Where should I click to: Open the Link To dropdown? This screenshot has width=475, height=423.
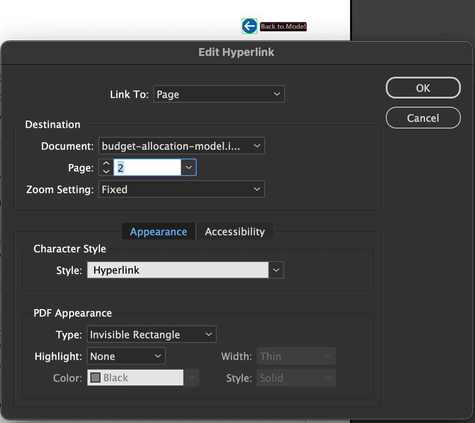[219, 94]
